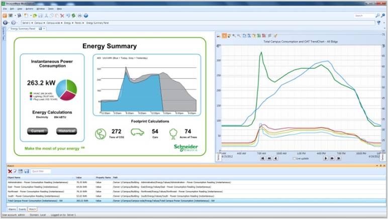Click the Historical button
The width and height of the screenshot is (388, 219).
click(x=66, y=131)
